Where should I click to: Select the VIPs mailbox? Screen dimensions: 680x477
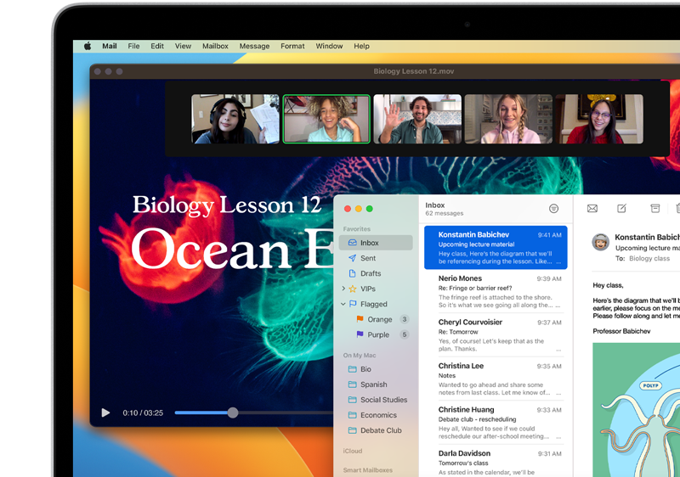coord(376,289)
